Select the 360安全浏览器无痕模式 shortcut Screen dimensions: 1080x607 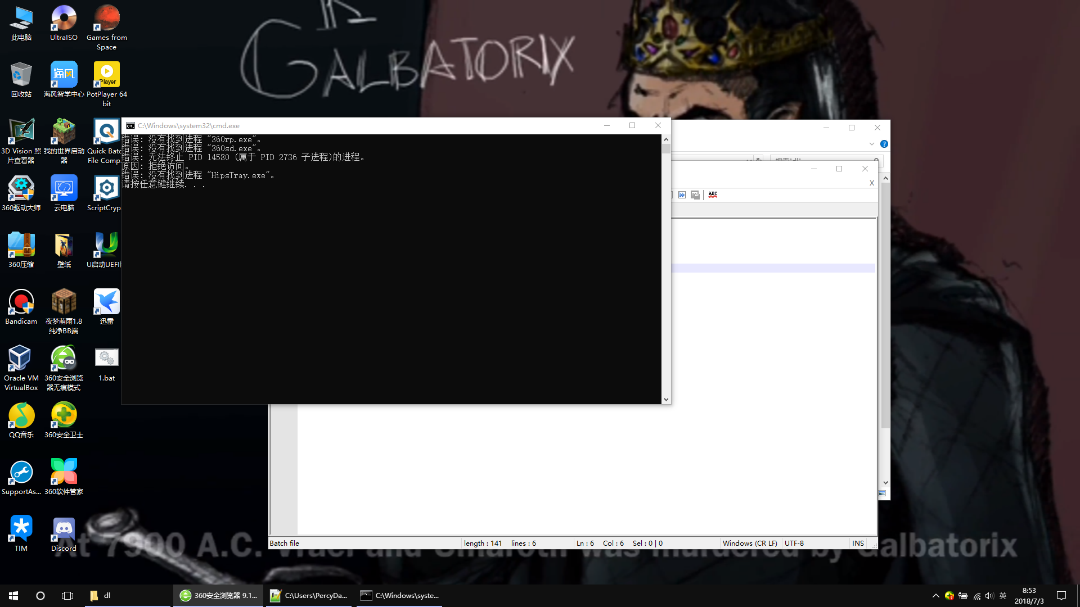pos(64,368)
